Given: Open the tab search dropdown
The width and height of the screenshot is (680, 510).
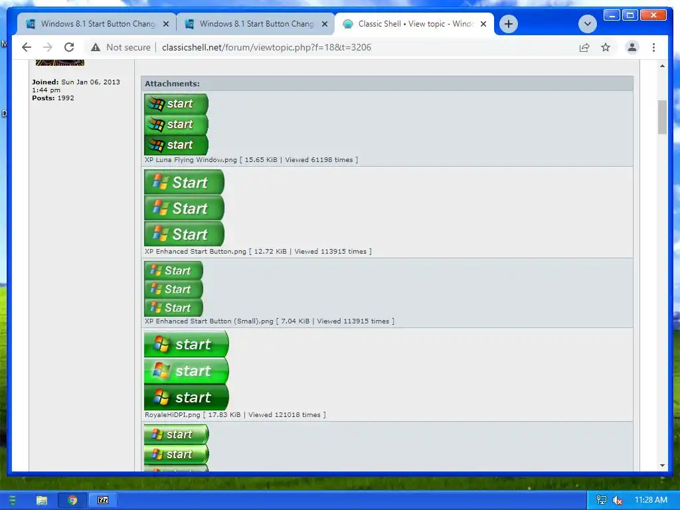Looking at the screenshot, I should [587, 24].
